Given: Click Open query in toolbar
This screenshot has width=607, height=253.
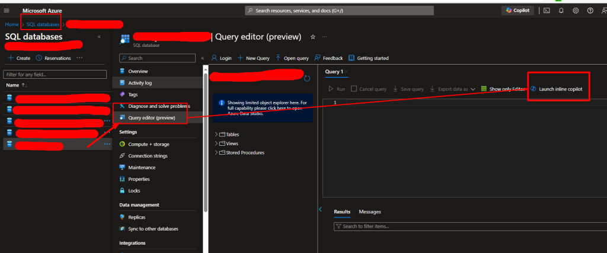Looking at the screenshot, I should click(x=292, y=58).
